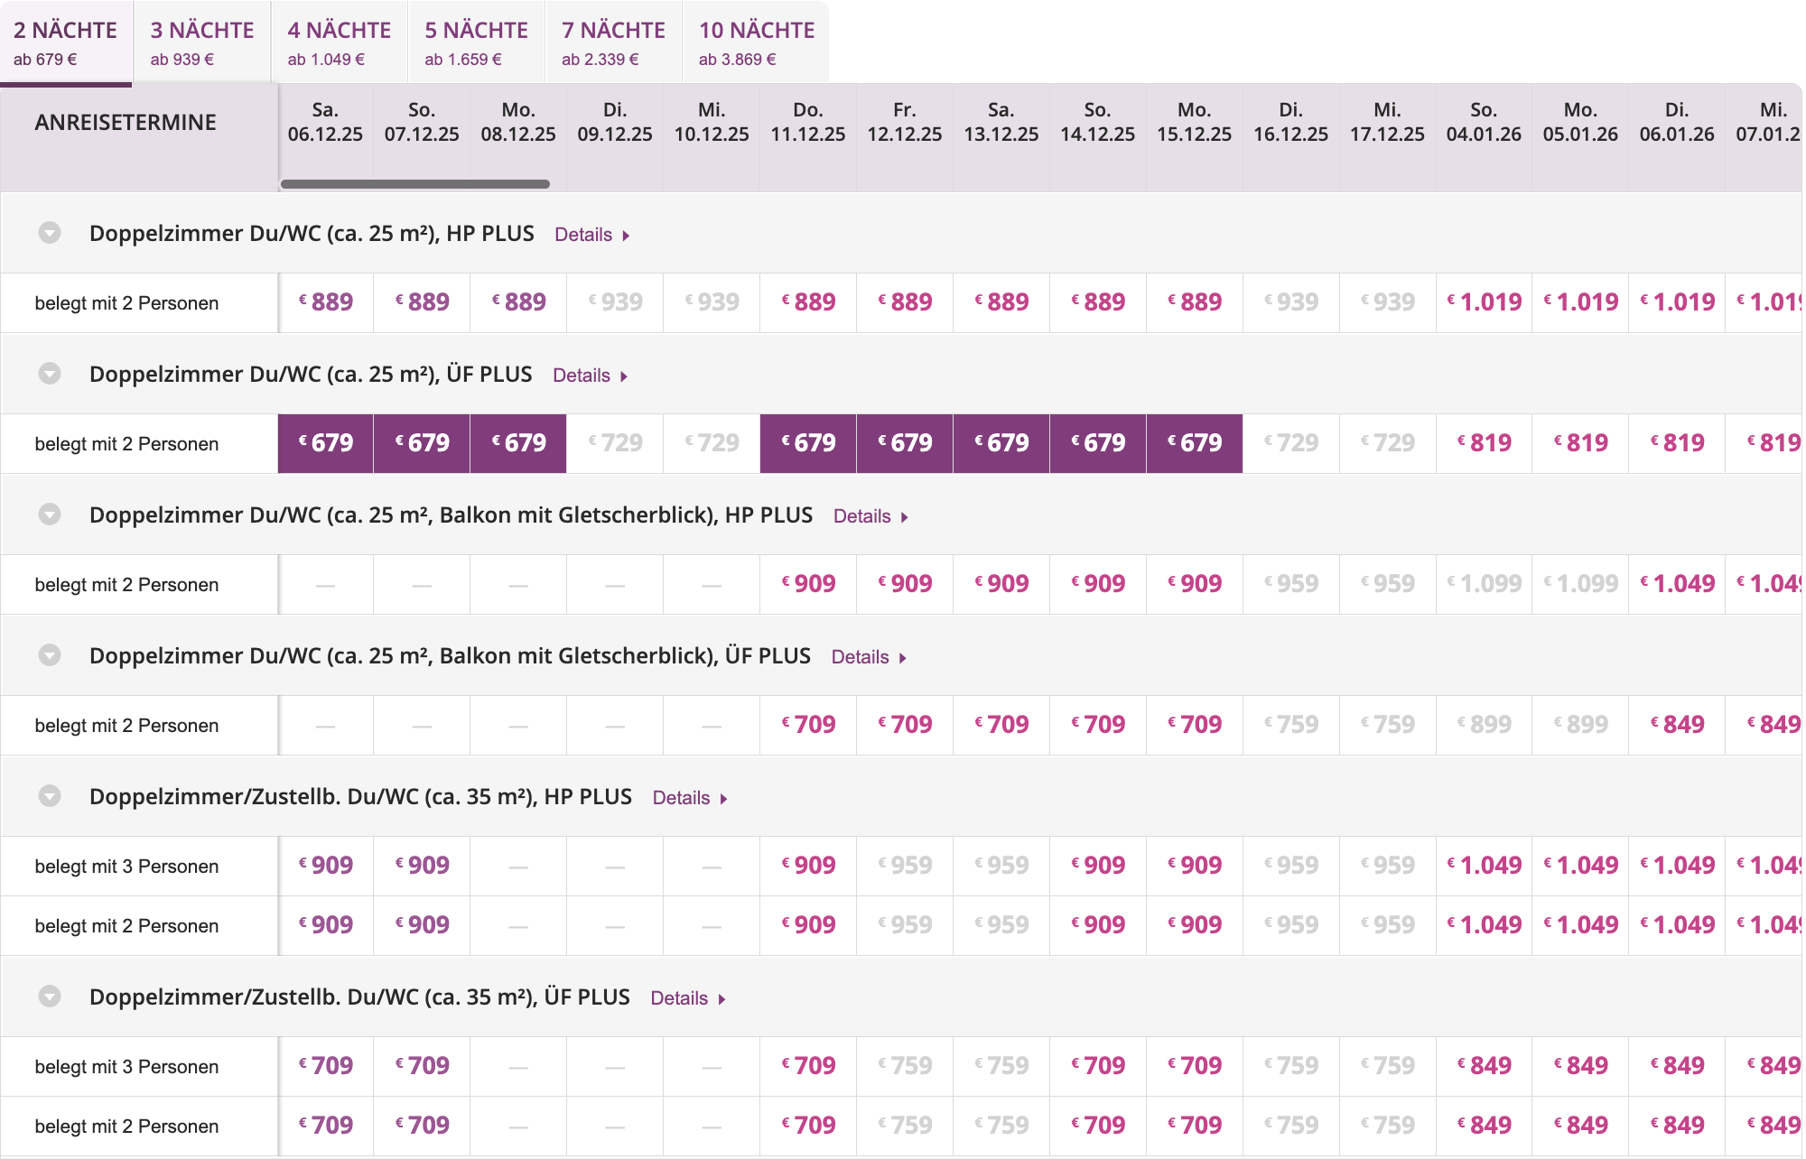The height and width of the screenshot is (1159, 1806).
Task: Choose €889 HP PLUS price on 11.12.25
Action: point(808,302)
